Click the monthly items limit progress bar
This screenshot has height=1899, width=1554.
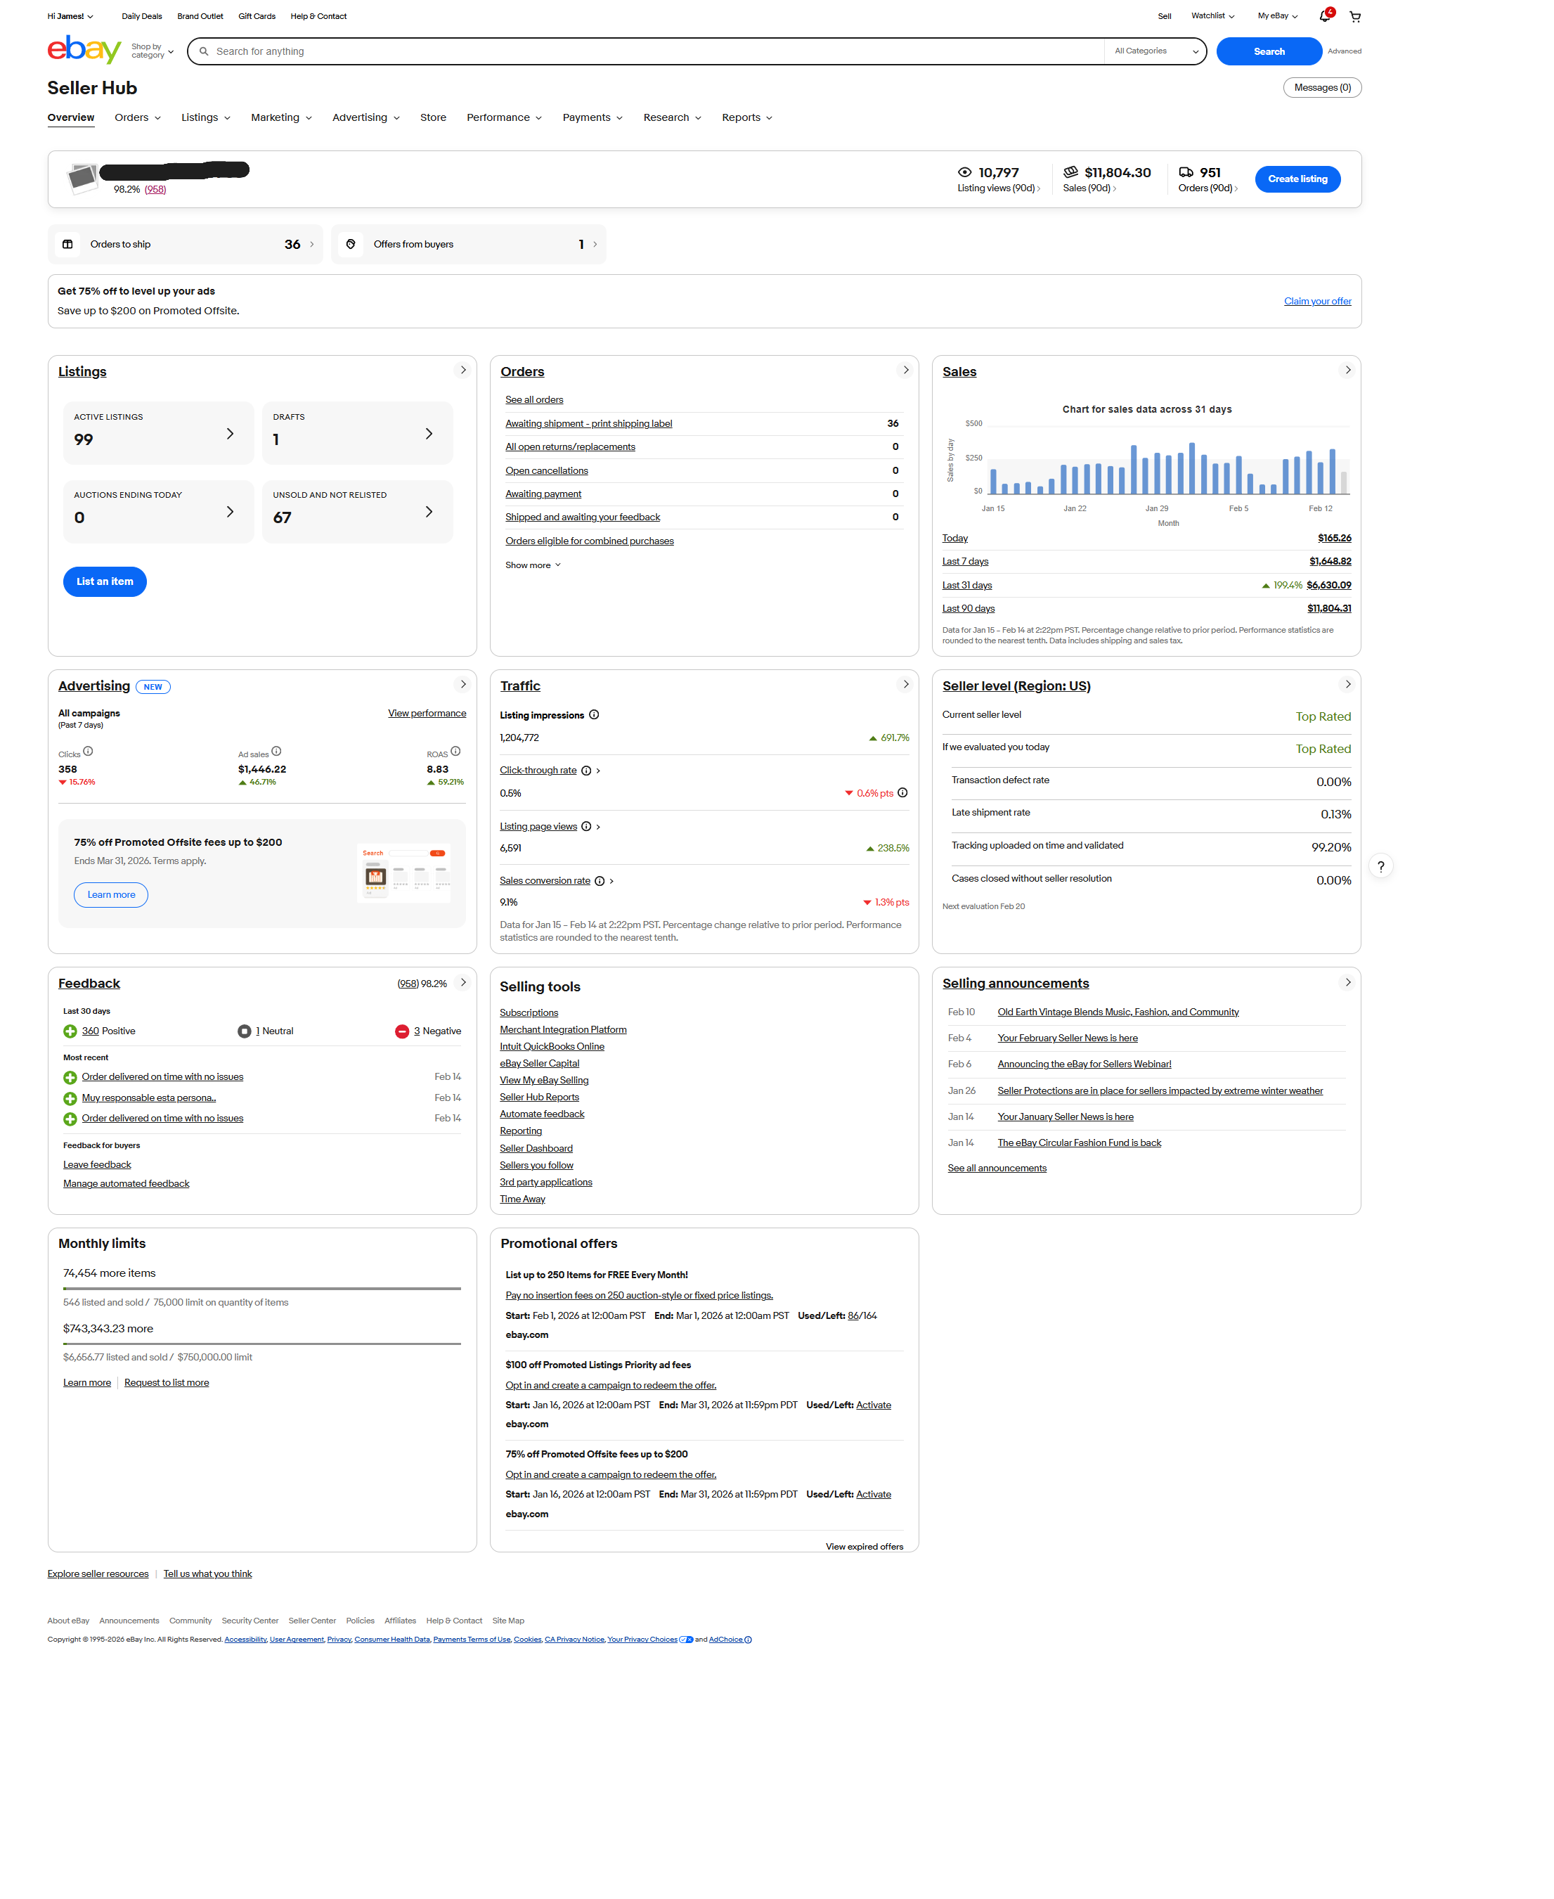coord(261,1289)
